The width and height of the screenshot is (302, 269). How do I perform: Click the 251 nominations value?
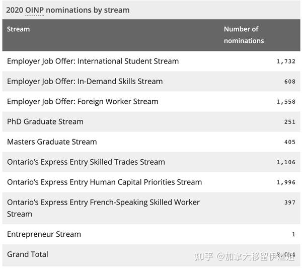tap(290, 122)
